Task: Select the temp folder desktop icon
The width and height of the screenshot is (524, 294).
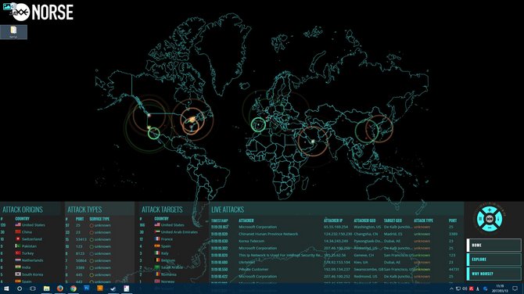Action: click(x=13, y=32)
